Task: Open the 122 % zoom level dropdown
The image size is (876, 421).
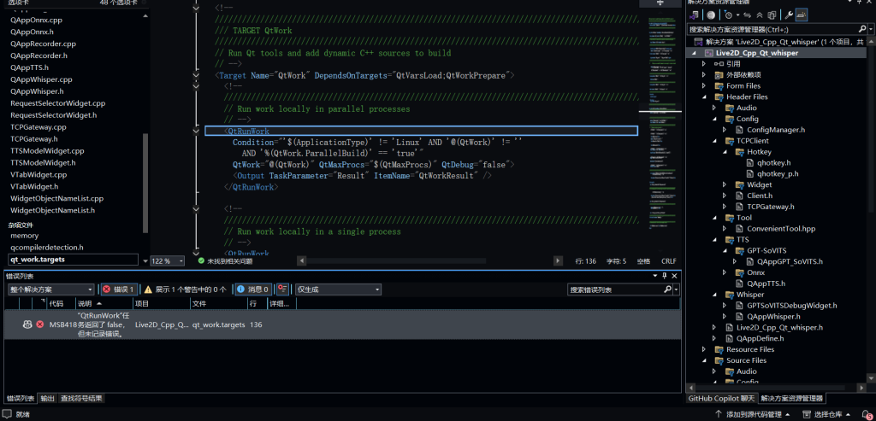Action: click(x=167, y=260)
